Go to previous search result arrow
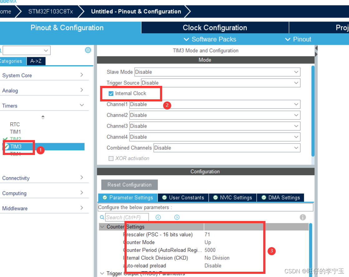The height and width of the screenshot is (277, 349). 158,217
